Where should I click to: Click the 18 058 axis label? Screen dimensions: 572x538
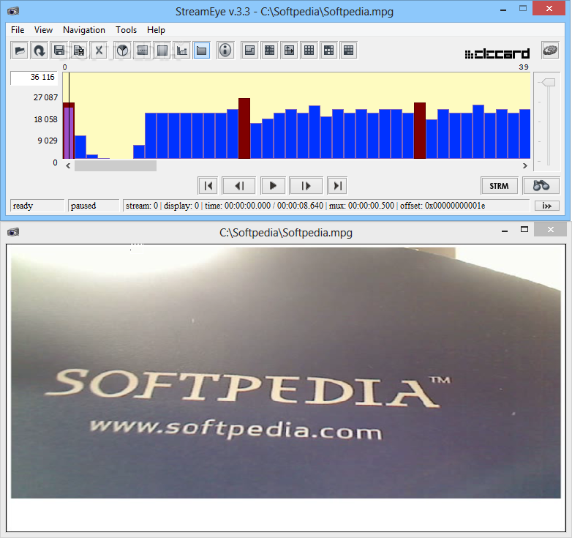tap(45, 119)
